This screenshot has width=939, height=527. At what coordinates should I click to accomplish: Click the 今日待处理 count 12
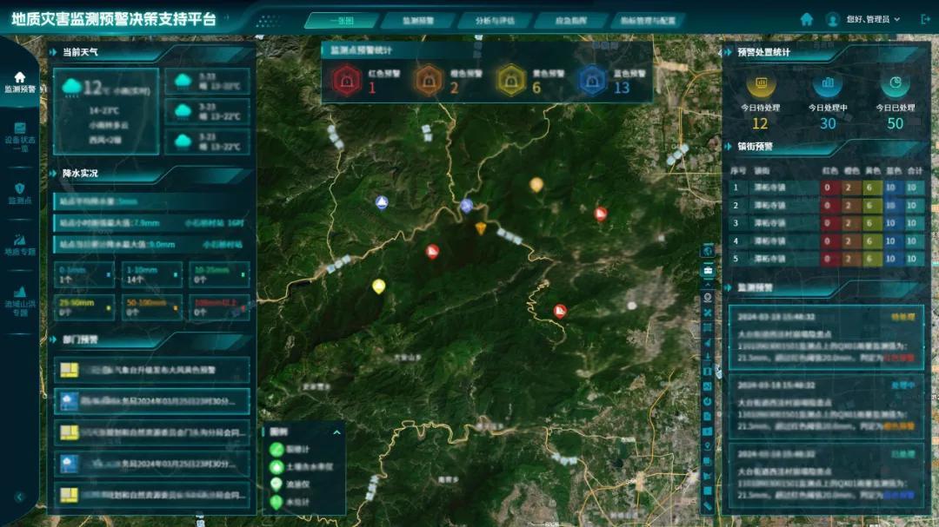coord(760,123)
